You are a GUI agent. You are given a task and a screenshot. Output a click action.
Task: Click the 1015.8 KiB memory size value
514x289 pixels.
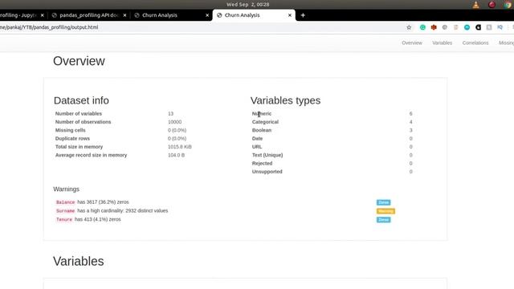pos(180,147)
